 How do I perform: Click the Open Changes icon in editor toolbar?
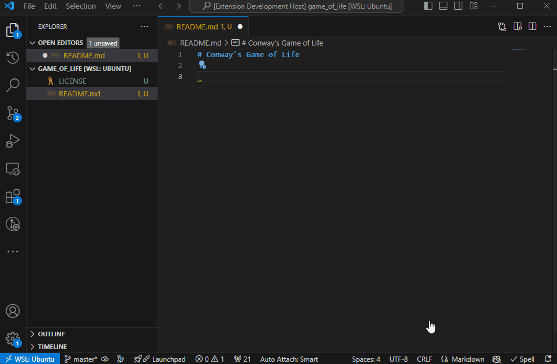click(502, 27)
